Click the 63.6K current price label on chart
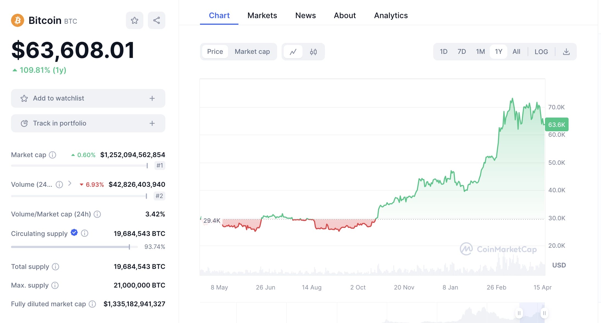The image size is (601, 323). click(x=557, y=125)
